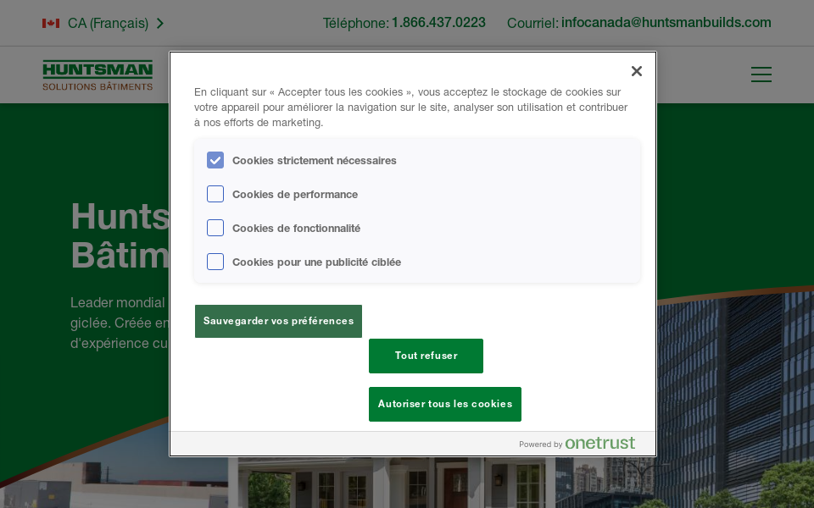Uncheck Cookies strictement nécessaires
Screen dimensions: 814x508
point(215,160)
